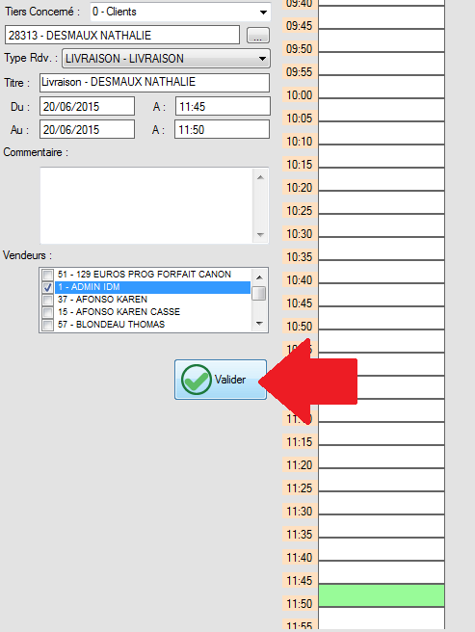Image resolution: width=475 pixels, height=632 pixels.
Task: Select the row text '15 - AFONSO KAREN CASSE'
Action: pos(119,312)
